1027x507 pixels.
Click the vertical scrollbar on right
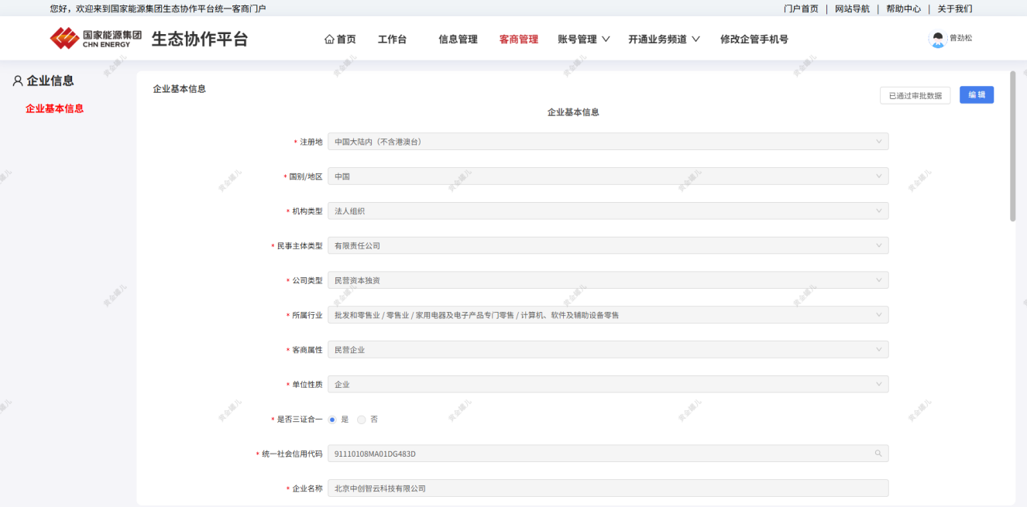(1012, 147)
